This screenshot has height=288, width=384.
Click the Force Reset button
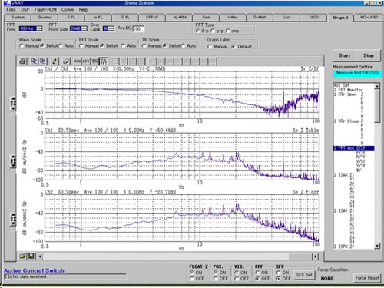(367, 278)
